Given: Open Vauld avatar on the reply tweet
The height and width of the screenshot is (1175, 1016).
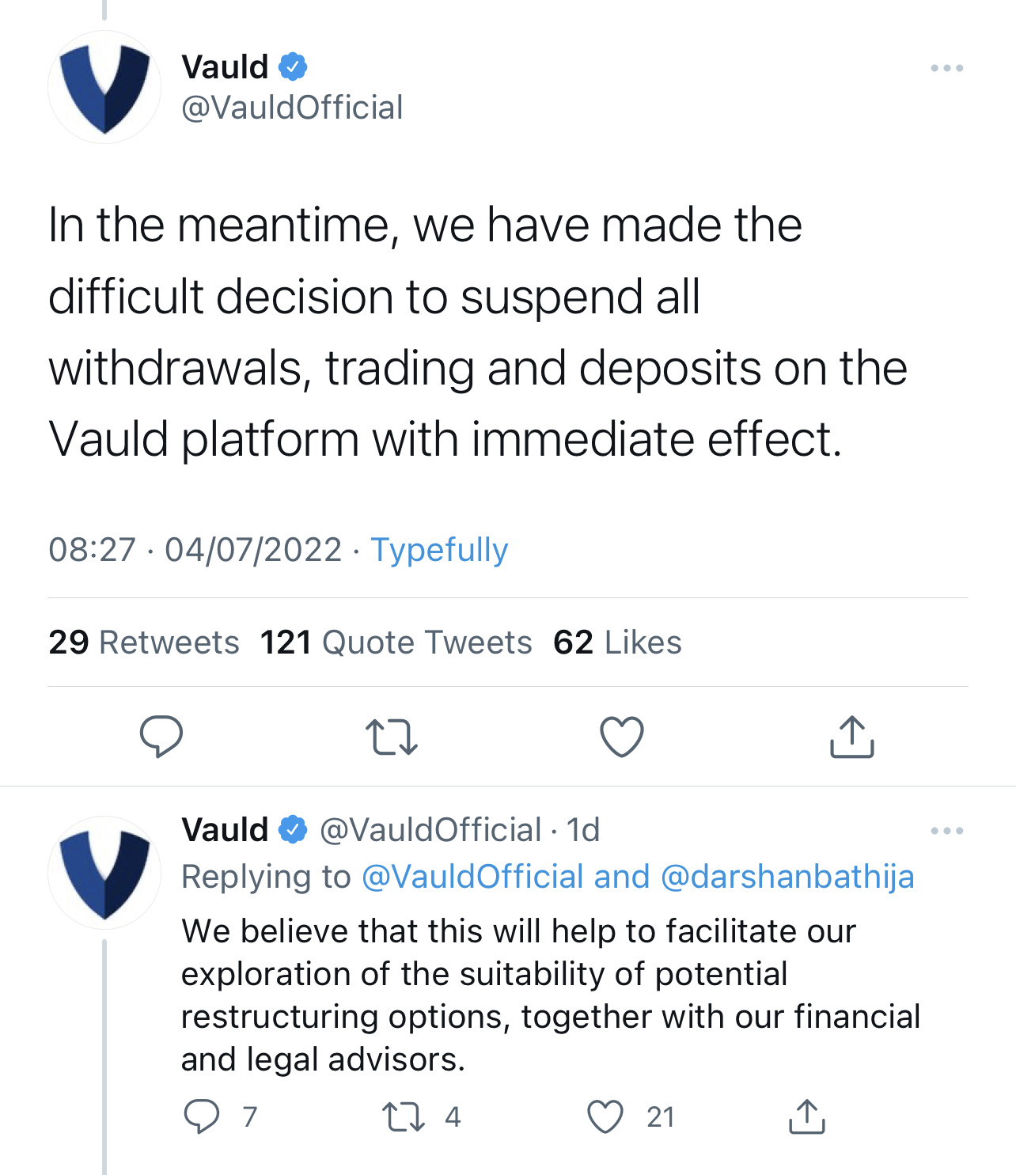Looking at the screenshot, I should [x=104, y=872].
